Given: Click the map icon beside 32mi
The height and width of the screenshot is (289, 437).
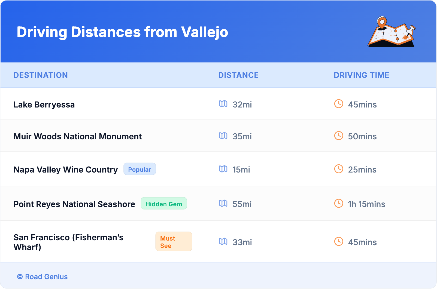Looking at the screenshot, I should tap(223, 104).
